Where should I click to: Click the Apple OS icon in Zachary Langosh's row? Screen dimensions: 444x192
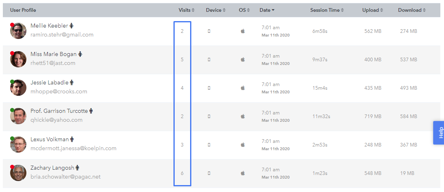coord(243,173)
